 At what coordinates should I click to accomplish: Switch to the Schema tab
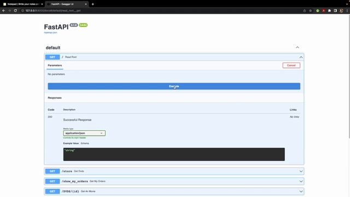85,143
